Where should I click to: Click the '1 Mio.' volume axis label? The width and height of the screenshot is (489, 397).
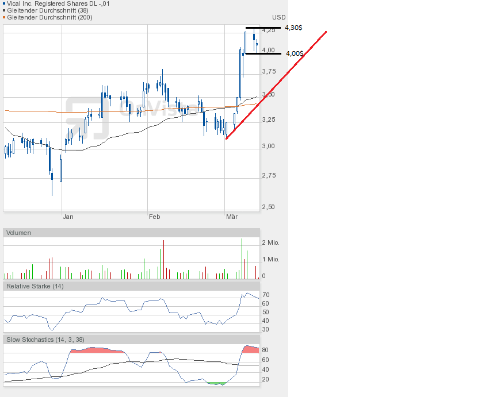click(271, 259)
